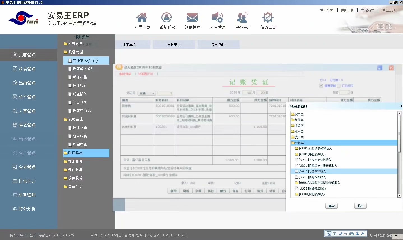The width and height of the screenshot is (403, 240).
Task: Click 退出系统 to exit
Action: (x=389, y=10)
